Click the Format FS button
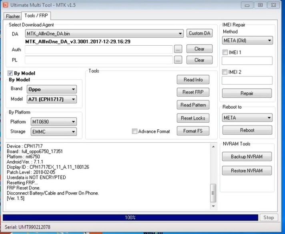The height and width of the screenshot is (234, 285). (193, 131)
